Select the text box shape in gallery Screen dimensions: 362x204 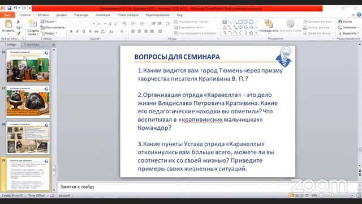pyautogui.click(x=225, y=22)
